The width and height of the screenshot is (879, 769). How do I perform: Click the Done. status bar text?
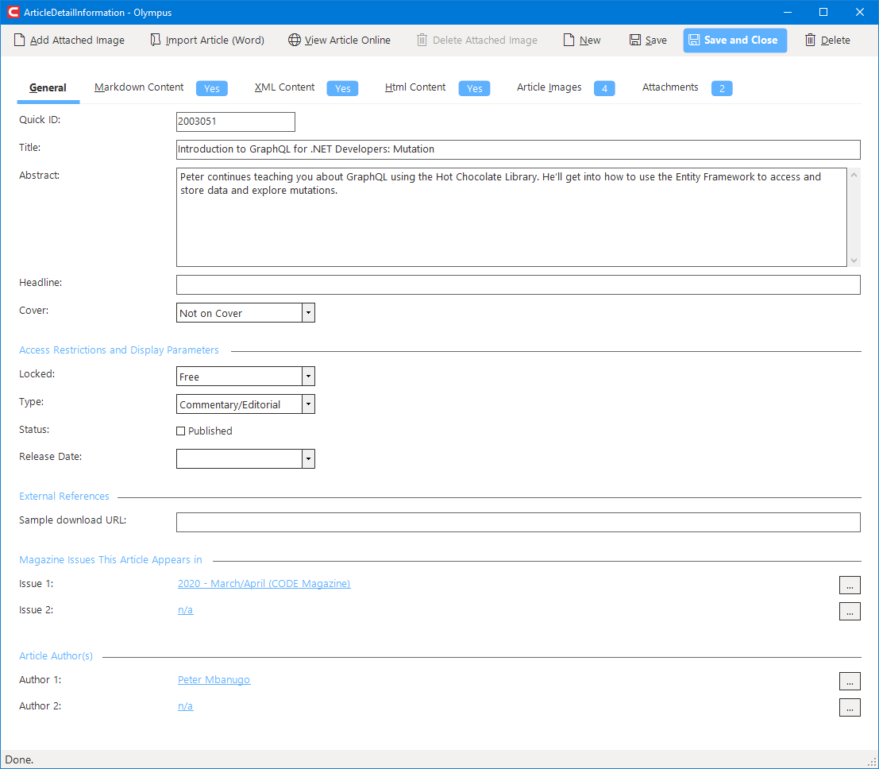19,760
